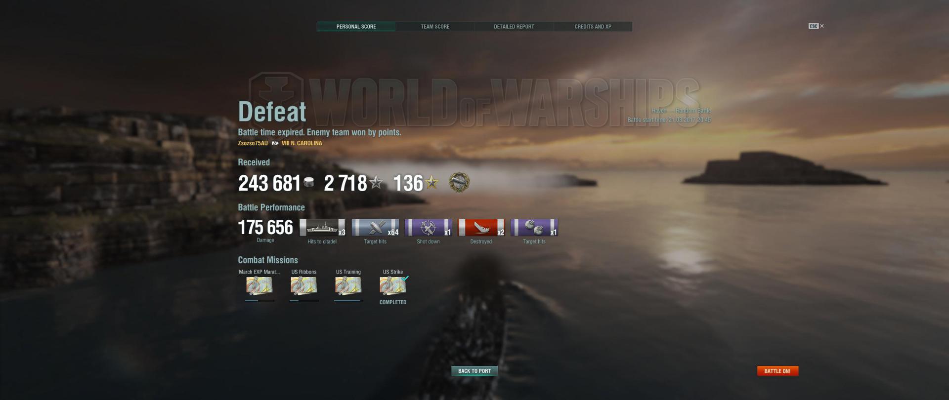Click the US Training mission progress bar
949x400 pixels.
click(x=348, y=300)
